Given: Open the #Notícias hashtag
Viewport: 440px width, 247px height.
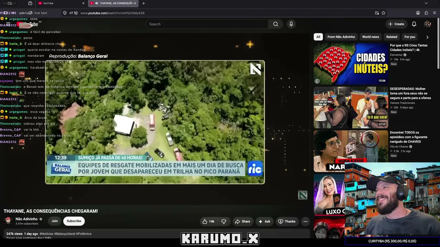Looking at the screenshot, I should pos(46,234).
